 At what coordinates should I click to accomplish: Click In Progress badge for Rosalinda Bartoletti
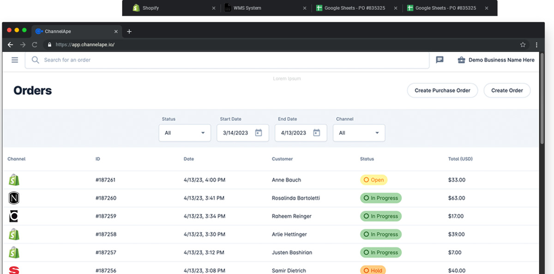381,198
